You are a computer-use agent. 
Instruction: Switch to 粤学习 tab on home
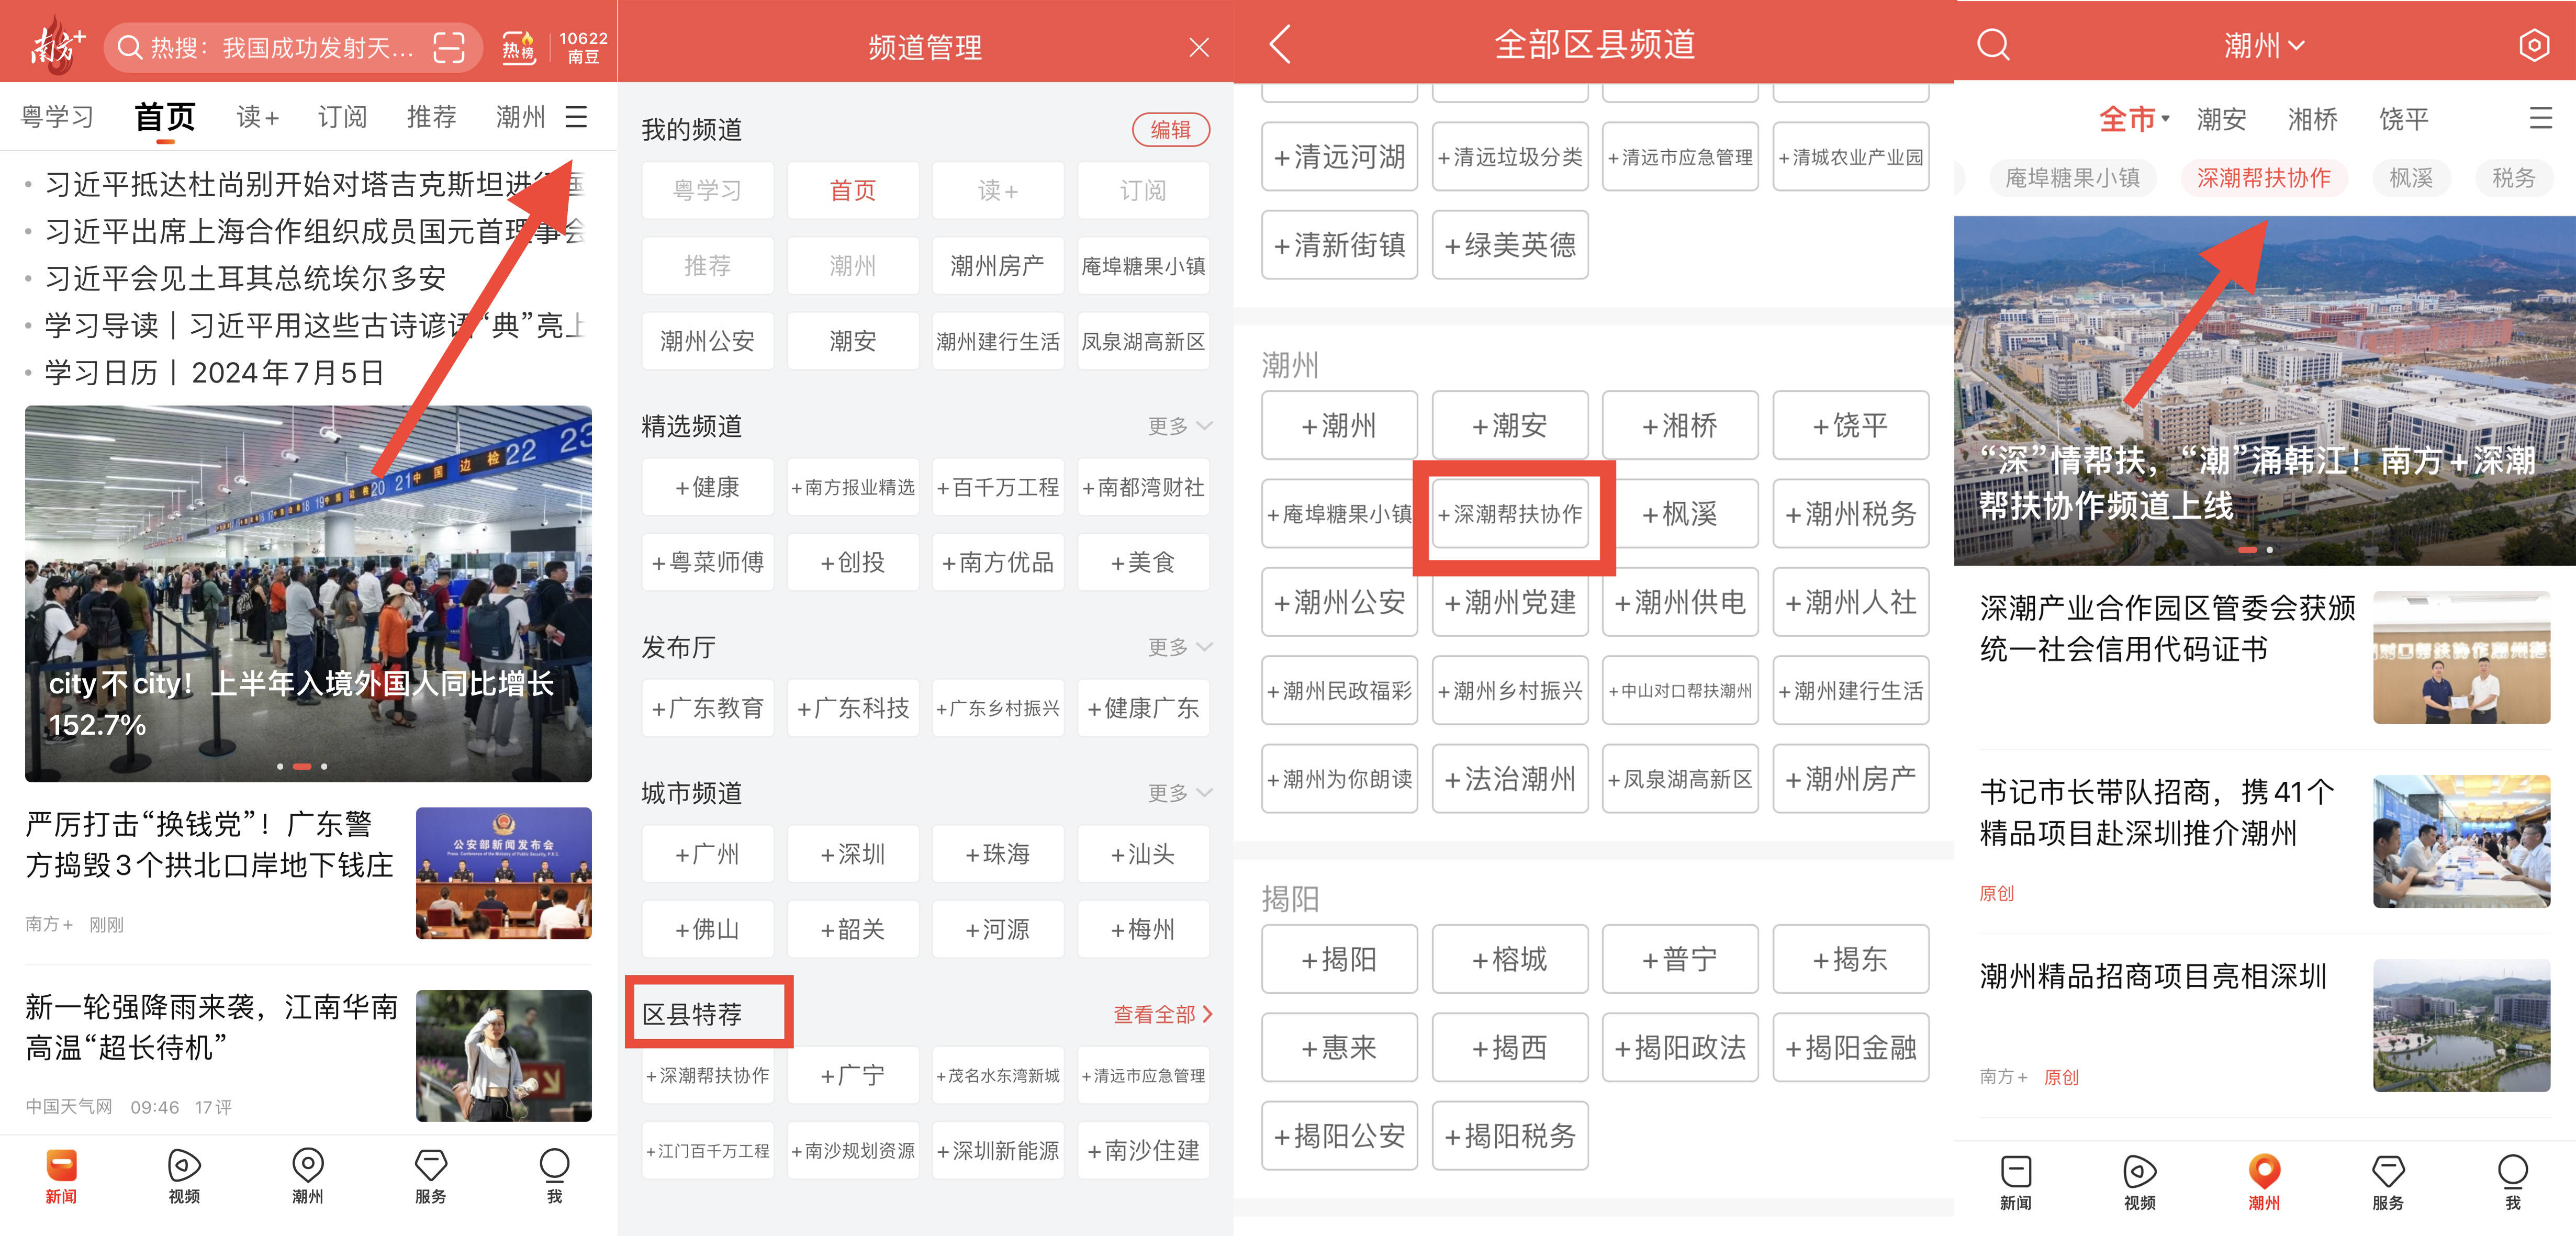(x=57, y=117)
